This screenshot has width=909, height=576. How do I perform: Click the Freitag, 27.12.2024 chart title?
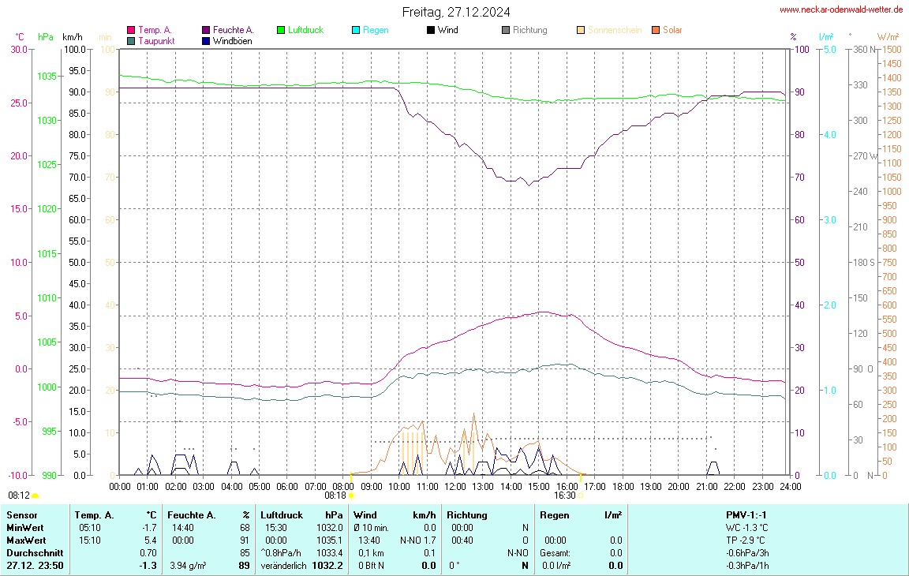coord(455,12)
